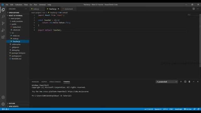Viewport: 201px width, 113px height.
Task: Click notifications bell in status bar
Action: coord(198,109)
